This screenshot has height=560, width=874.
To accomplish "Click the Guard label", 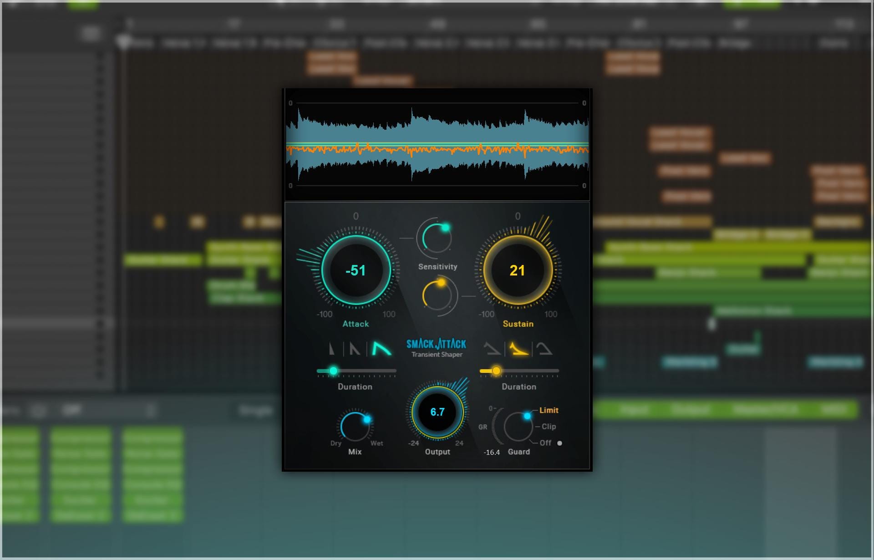I will (x=519, y=452).
